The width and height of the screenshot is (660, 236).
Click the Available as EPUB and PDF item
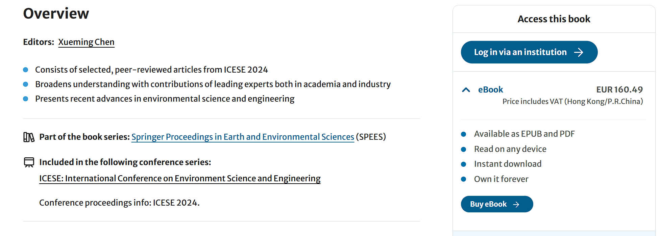pyautogui.click(x=524, y=134)
